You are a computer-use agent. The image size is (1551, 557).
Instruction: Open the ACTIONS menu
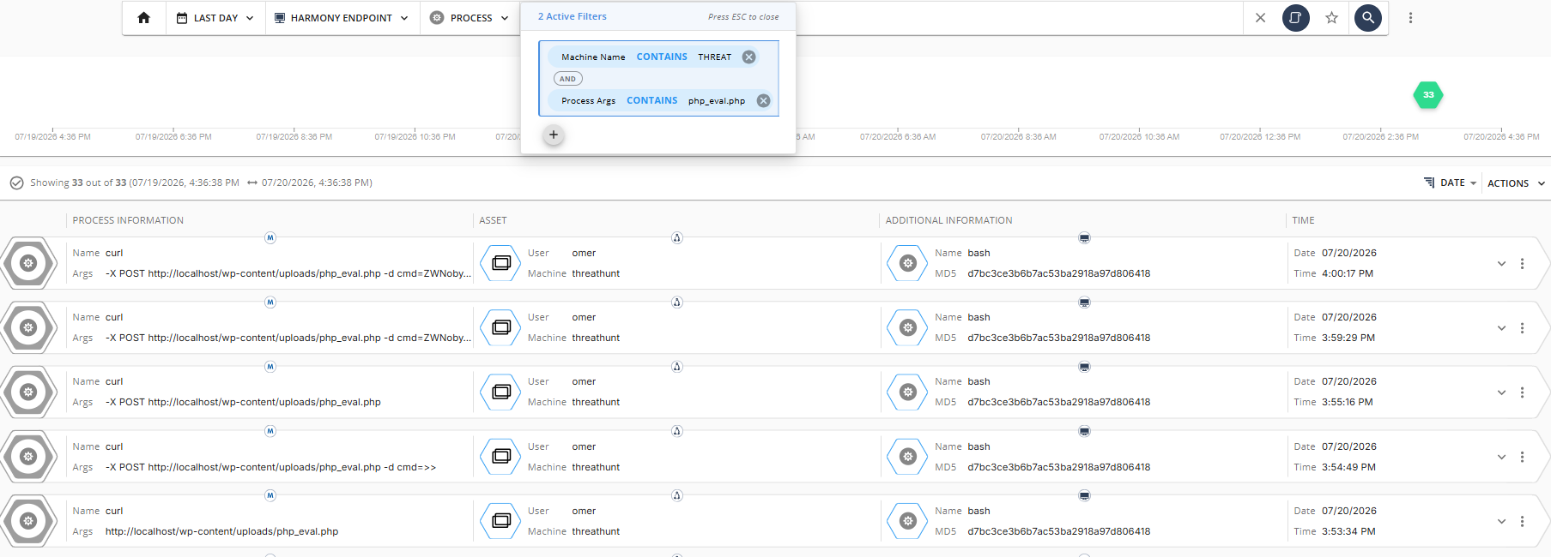point(1516,183)
